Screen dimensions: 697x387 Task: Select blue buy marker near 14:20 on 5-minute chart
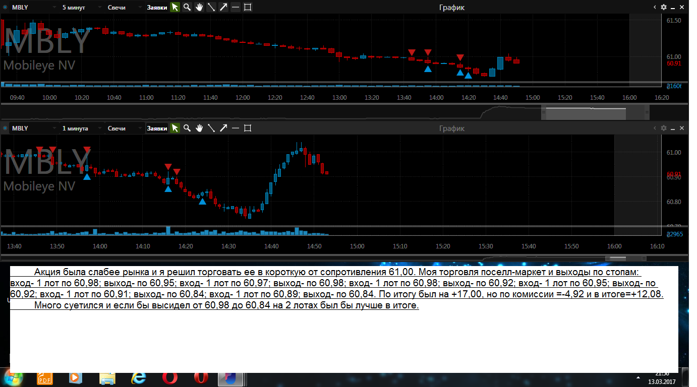pos(468,76)
